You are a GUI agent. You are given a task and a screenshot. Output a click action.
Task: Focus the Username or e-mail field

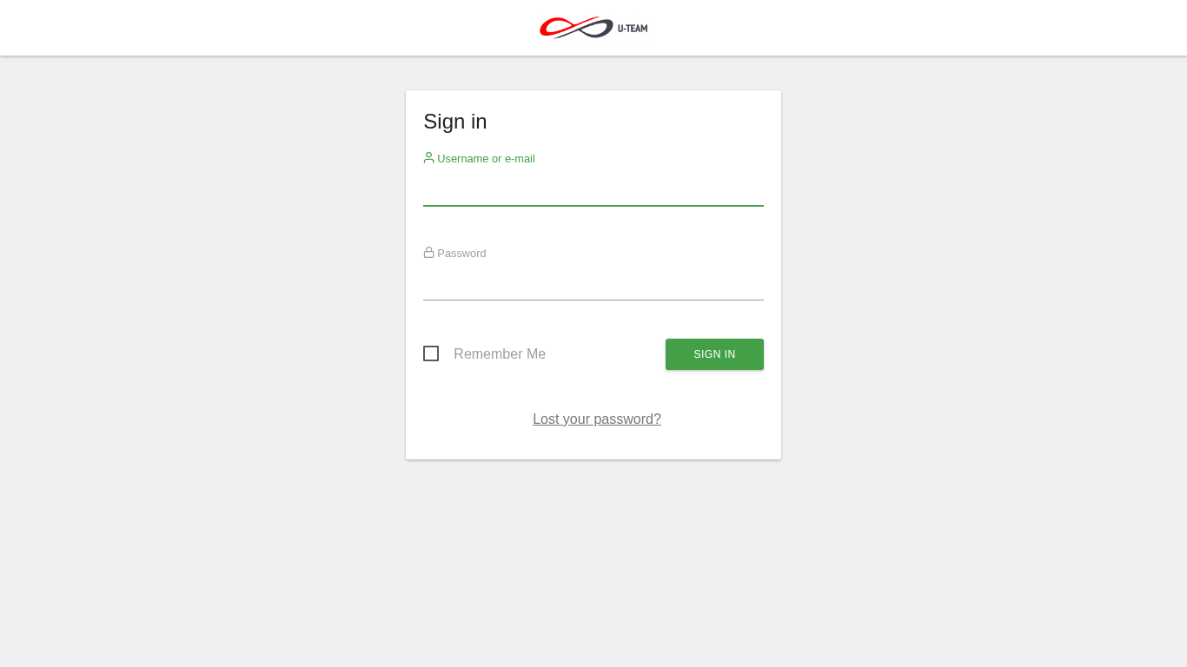point(593,188)
